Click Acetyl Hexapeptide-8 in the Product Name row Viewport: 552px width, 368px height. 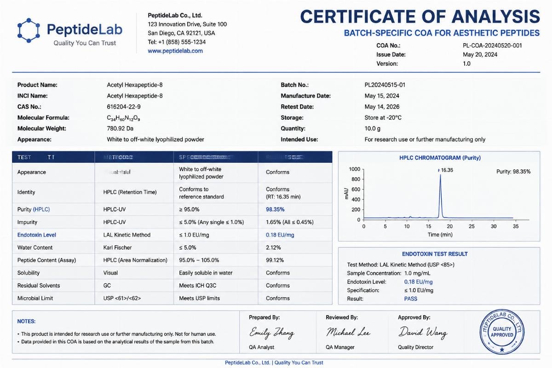[x=134, y=85]
